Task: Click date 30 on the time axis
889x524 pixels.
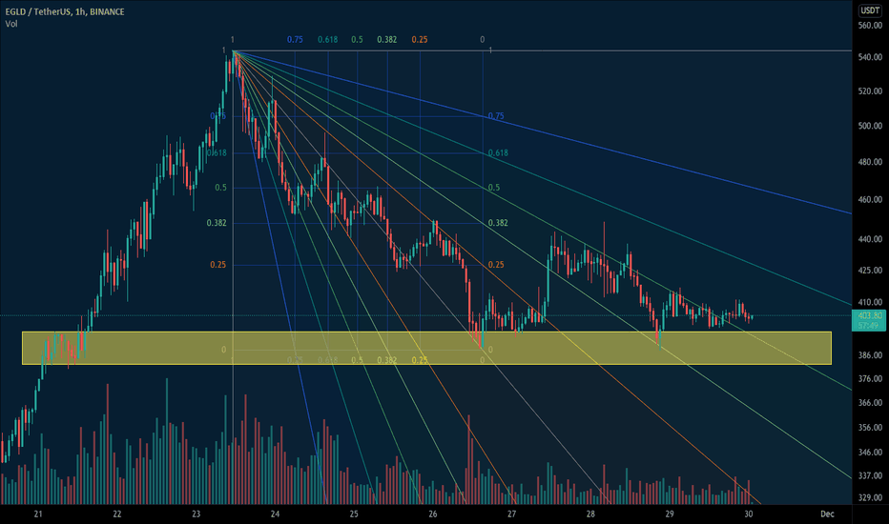Action: 749,514
